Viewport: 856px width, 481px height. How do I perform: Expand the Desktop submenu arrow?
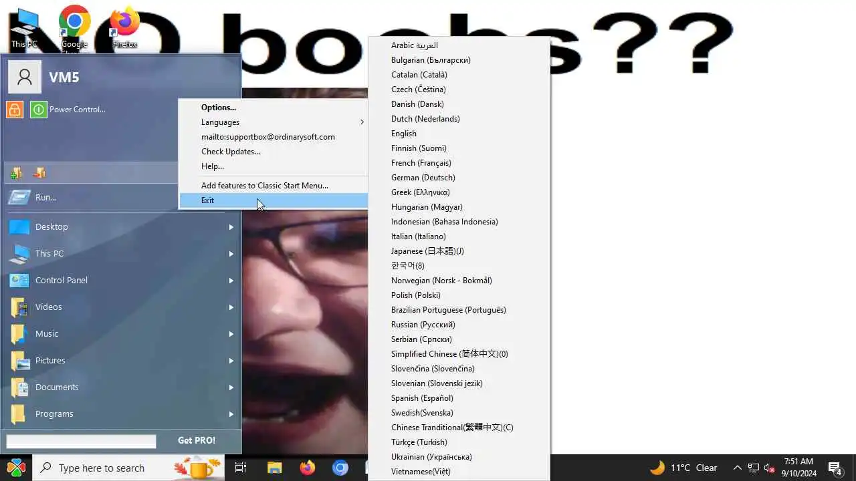pos(231,227)
